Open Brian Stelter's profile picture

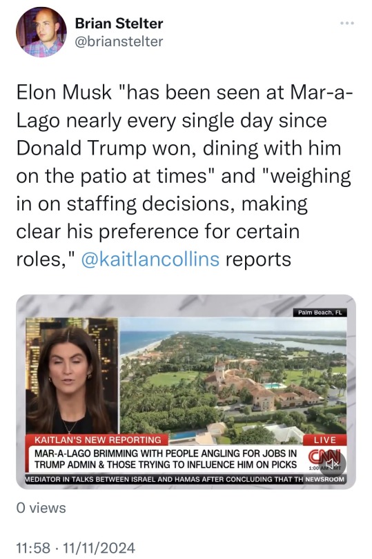pos(41,32)
